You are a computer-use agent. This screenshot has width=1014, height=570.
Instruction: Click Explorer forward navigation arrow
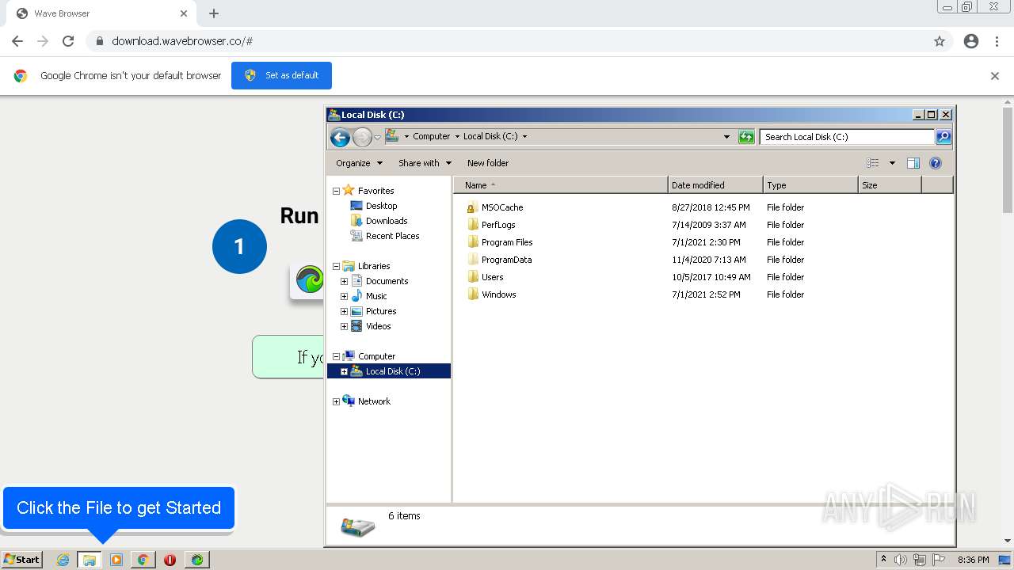click(362, 138)
